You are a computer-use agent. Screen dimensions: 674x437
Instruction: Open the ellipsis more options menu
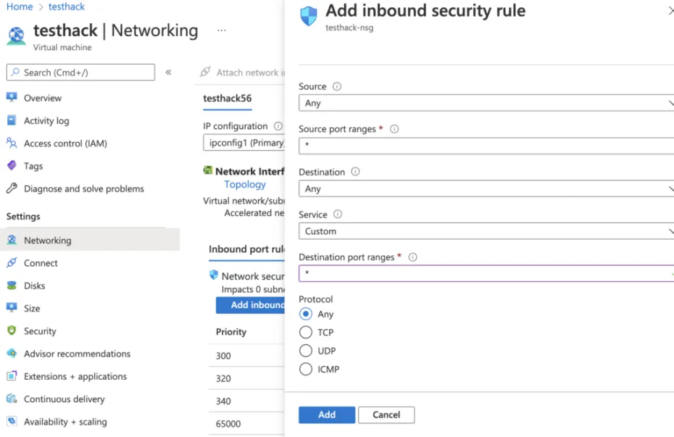[221, 30]
